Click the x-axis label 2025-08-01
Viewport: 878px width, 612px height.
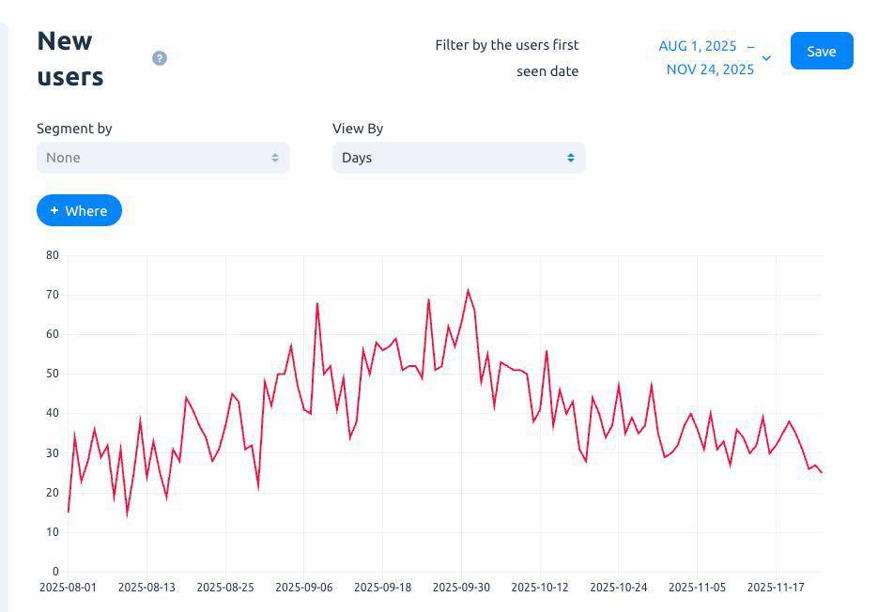tap(69, 587)
